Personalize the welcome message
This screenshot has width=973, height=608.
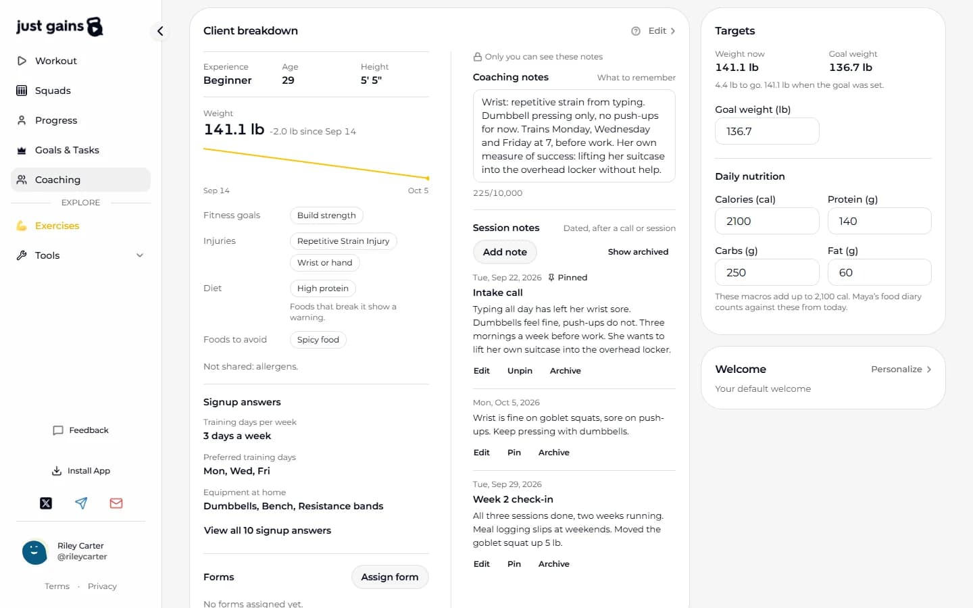pyautogui.click(x=901, y=370)
